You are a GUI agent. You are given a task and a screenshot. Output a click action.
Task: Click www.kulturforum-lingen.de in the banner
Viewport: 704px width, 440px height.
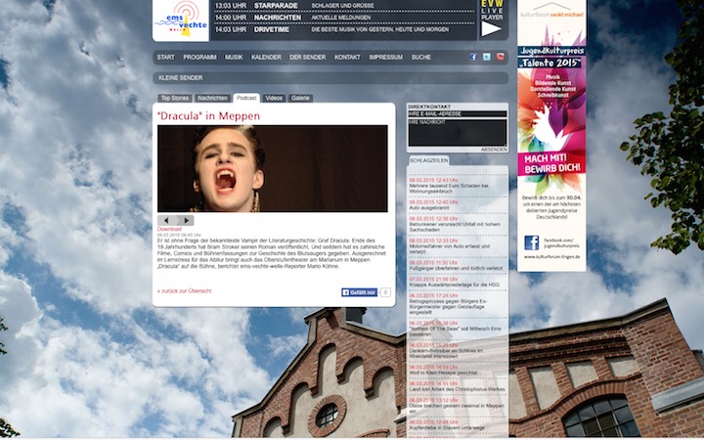(x=551, y=257)
